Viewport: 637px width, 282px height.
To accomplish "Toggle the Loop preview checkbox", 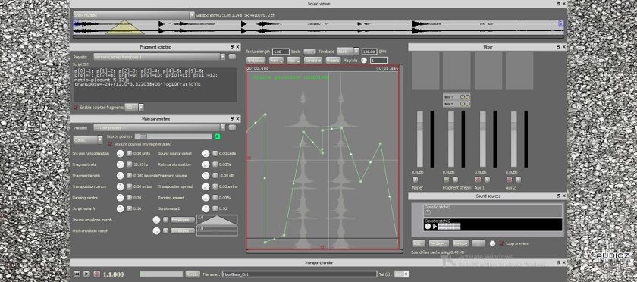I will tap(502, 243).
